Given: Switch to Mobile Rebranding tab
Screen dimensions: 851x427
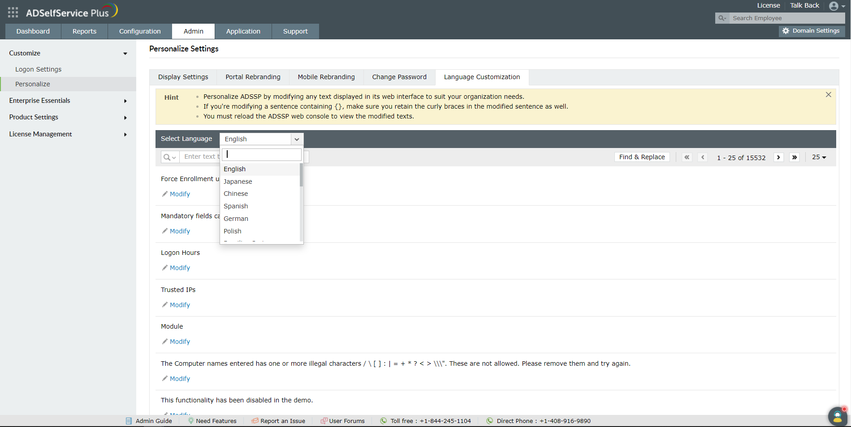Looking at the screenshot, I should click(326, 77).
